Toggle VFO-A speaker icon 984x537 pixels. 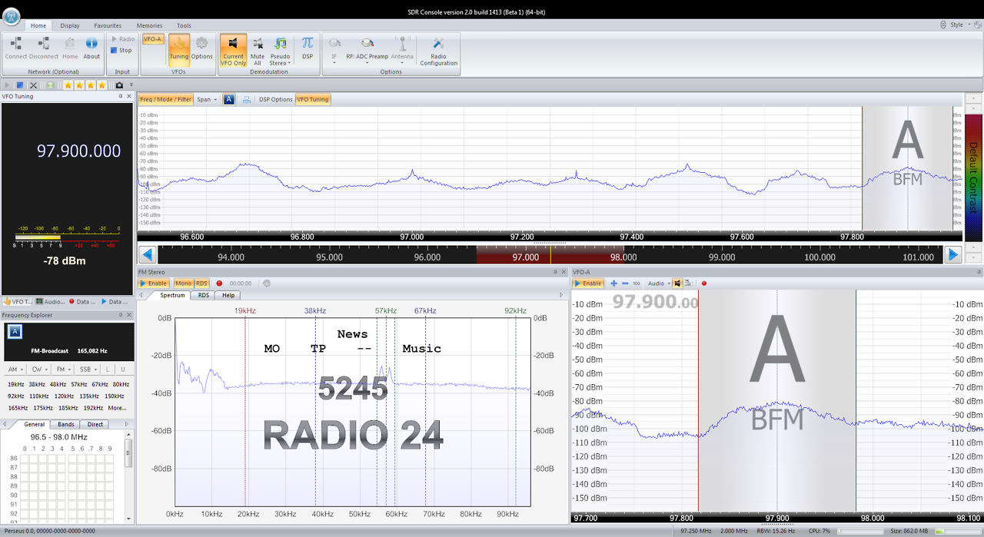(x=677, y=283)
